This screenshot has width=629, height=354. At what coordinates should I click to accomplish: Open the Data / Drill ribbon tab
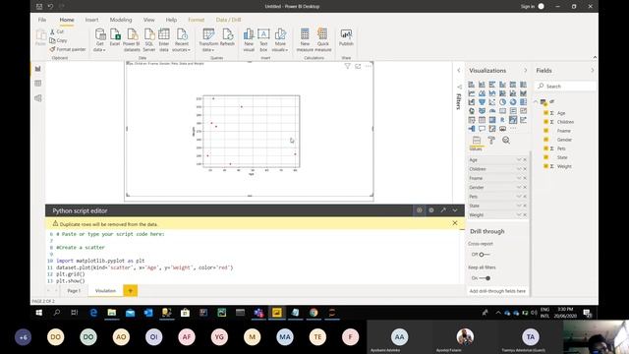pos(228,20)
